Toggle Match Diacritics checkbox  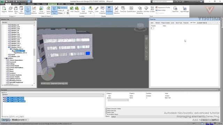coord(106,110)
